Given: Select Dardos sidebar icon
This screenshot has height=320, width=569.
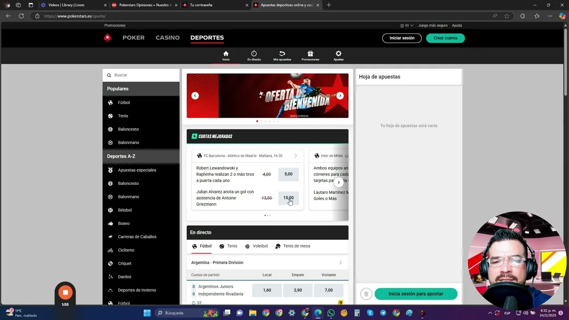Looking at the screenshot, I should tap(110, 277).
